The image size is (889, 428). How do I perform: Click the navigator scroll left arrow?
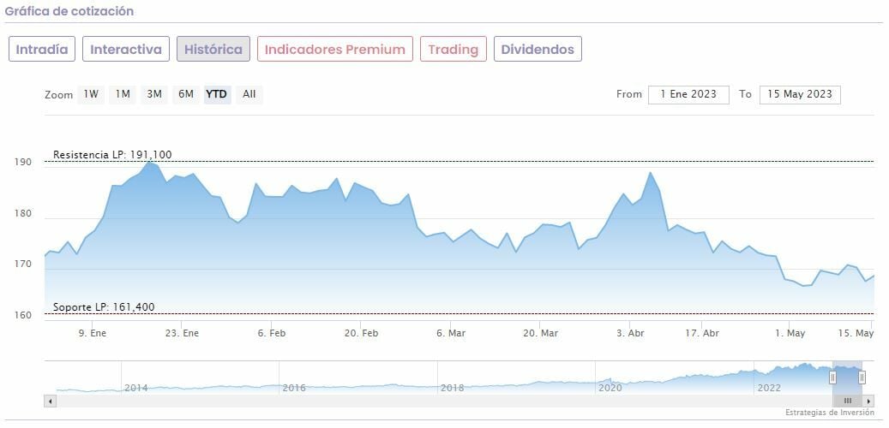[x=50, y=401]
